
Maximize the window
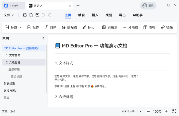(x=169, y=5)
